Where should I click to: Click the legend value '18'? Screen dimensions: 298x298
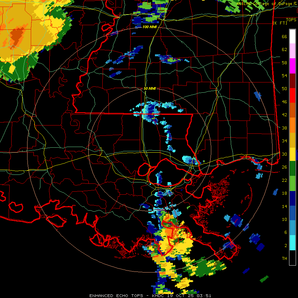[x=284, y=193]
